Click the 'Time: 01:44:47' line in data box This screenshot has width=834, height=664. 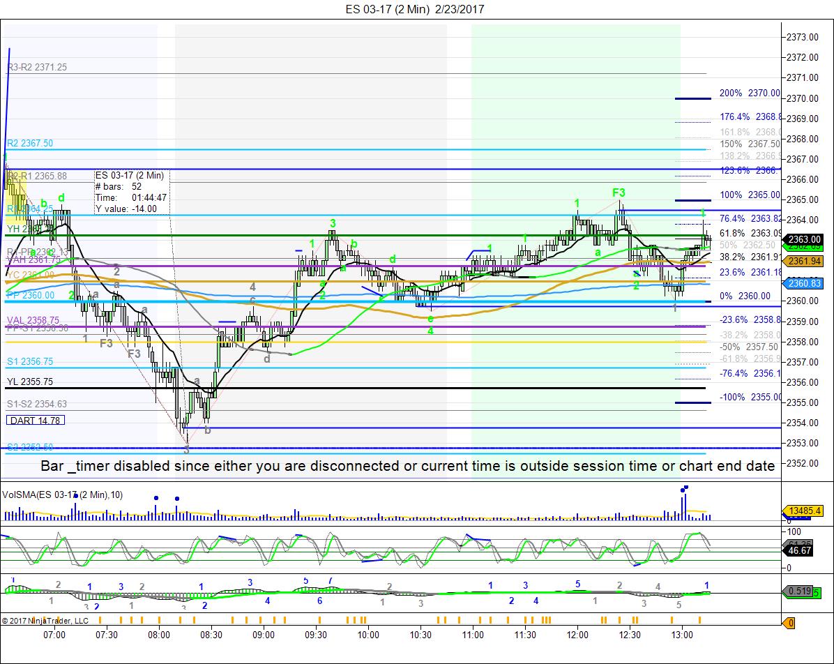coord(131,198)
